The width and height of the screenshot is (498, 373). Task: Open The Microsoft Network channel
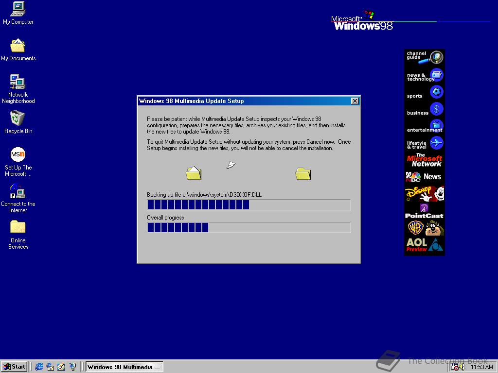[x=424, y=160]
